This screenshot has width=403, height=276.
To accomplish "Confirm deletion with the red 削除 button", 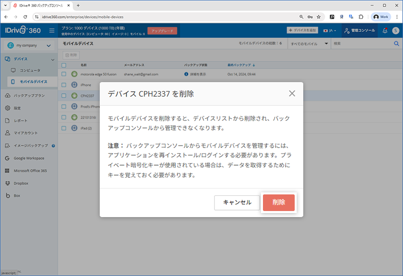I will (279, 202).
